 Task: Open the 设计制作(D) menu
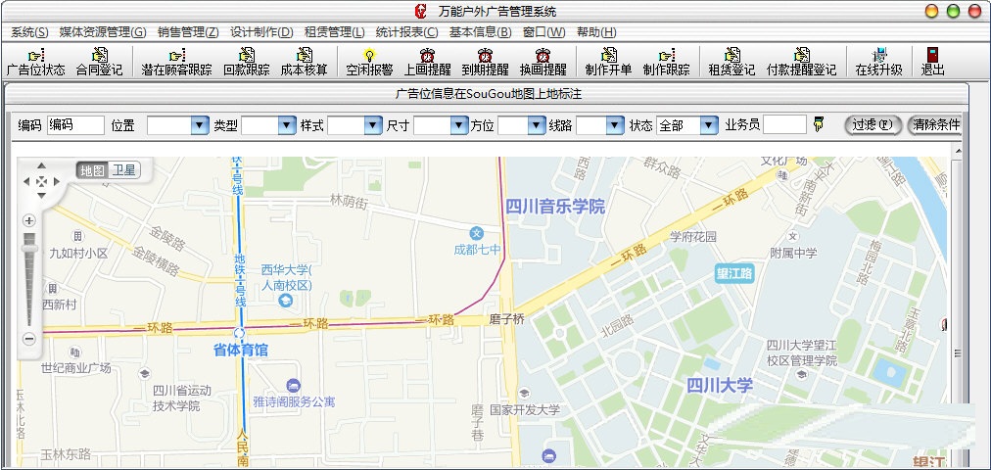tap(261, 32)
